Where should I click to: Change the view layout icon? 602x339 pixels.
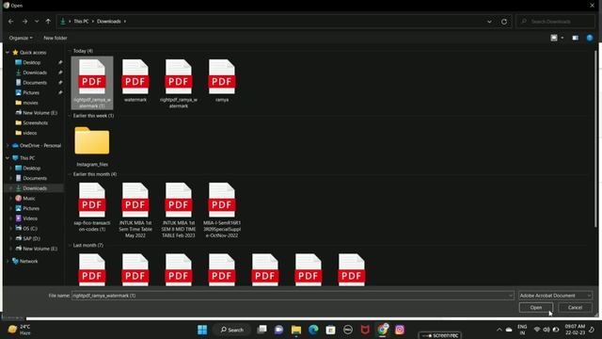(554, 38)
